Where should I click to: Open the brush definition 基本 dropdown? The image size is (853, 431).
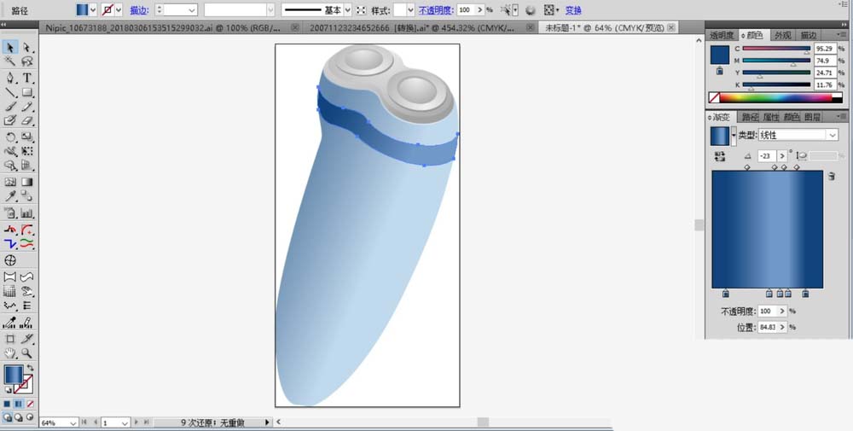point(348,9)
